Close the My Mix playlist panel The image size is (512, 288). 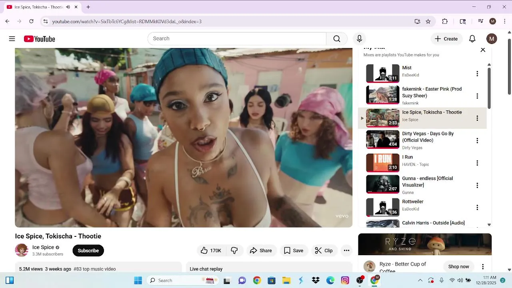(483, 50)
